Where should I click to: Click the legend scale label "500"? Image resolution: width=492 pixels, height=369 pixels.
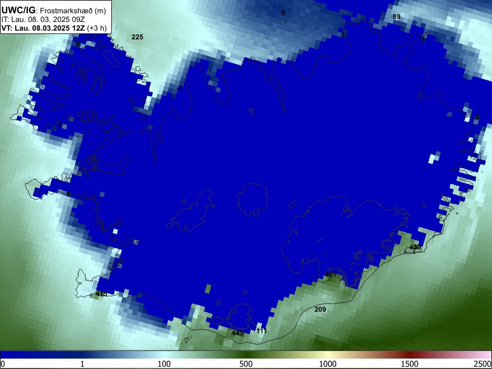(x=246, y=364)
